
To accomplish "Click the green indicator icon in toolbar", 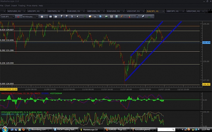I will tap(85, 17).
